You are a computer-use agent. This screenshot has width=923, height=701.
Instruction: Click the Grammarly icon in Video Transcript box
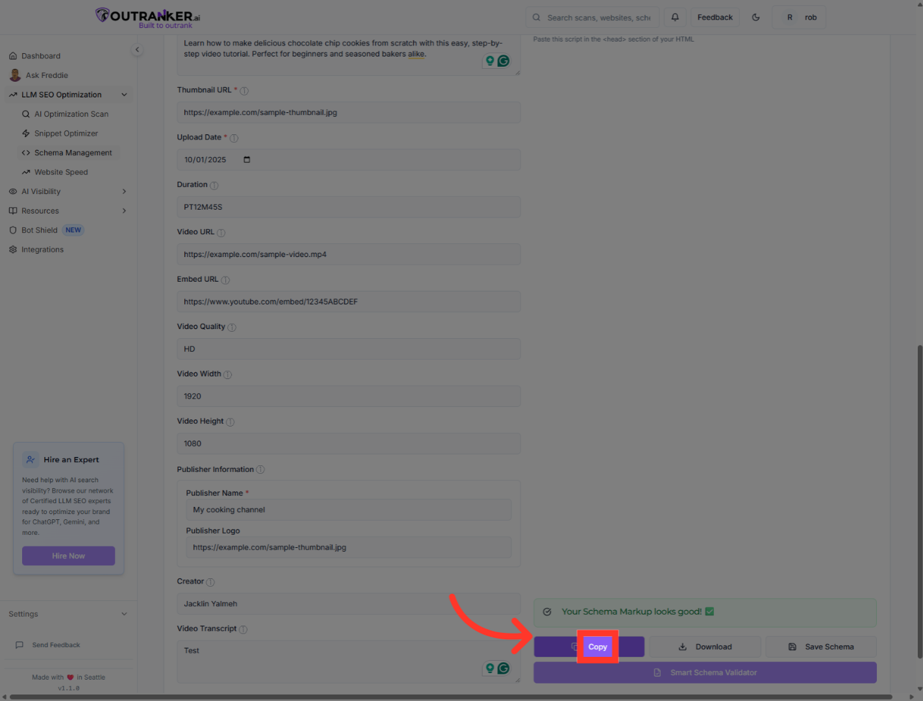(504, 668)
